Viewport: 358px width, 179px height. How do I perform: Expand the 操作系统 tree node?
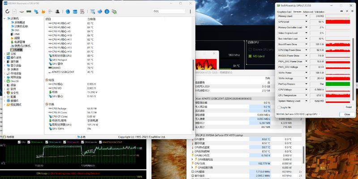(x=4, y=58)
